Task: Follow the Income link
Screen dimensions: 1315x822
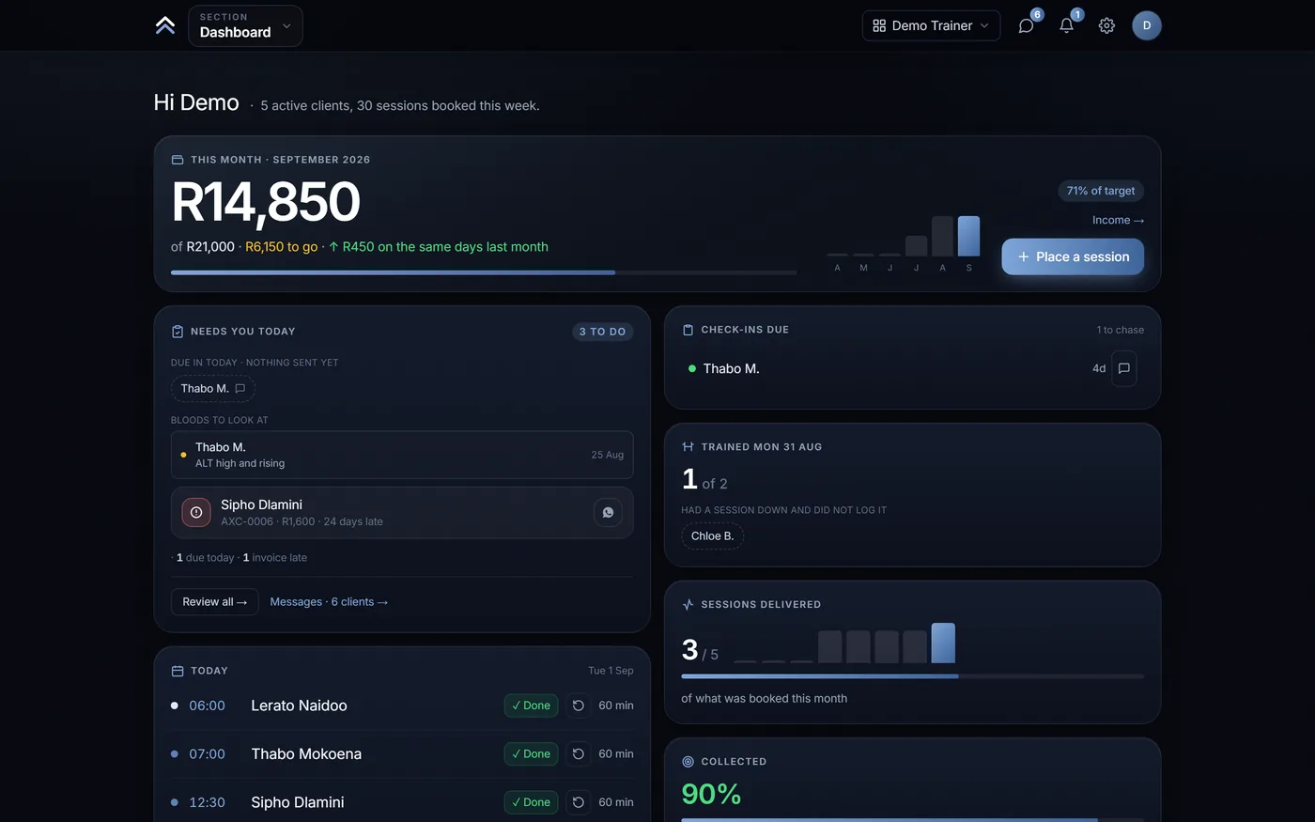Action: tap(1118, 220)
